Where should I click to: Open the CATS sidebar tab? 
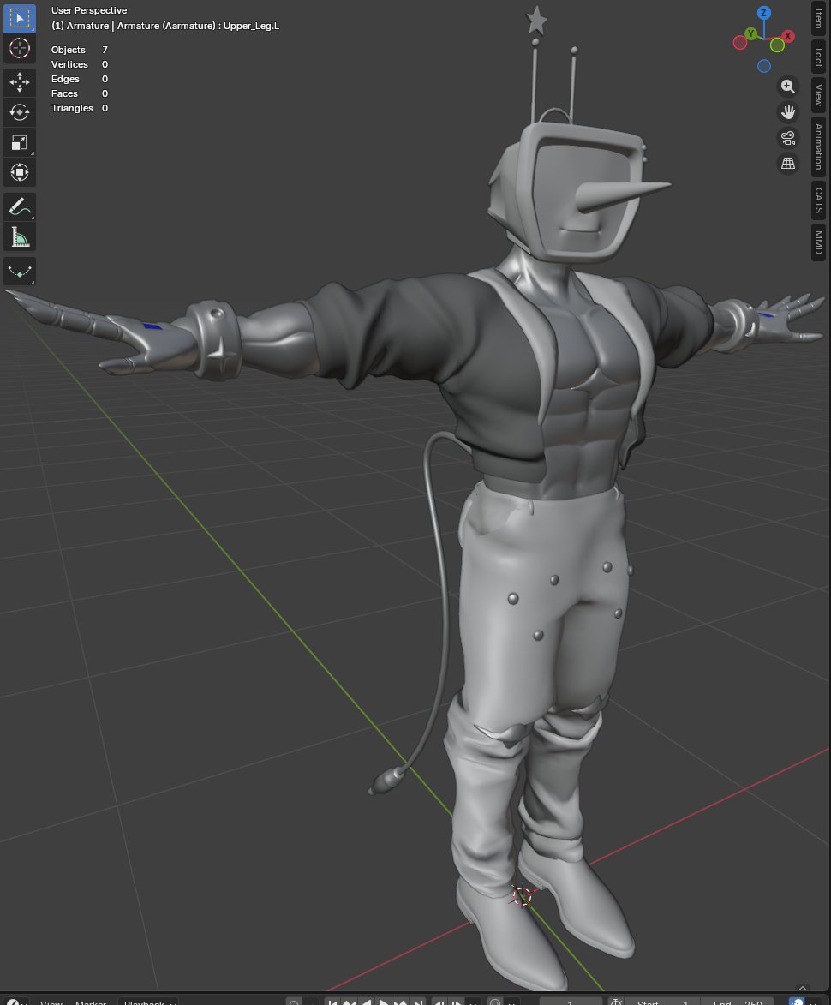818,200
